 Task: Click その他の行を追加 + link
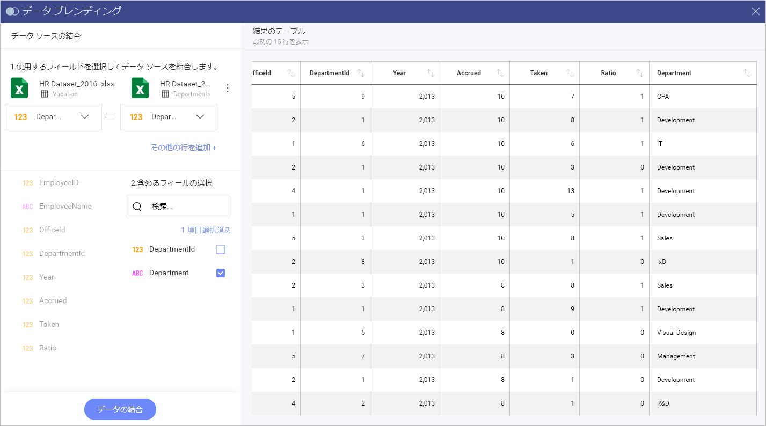(184, 148)
